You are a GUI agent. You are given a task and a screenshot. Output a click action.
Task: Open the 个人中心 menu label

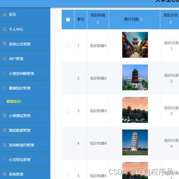point(16,30)
